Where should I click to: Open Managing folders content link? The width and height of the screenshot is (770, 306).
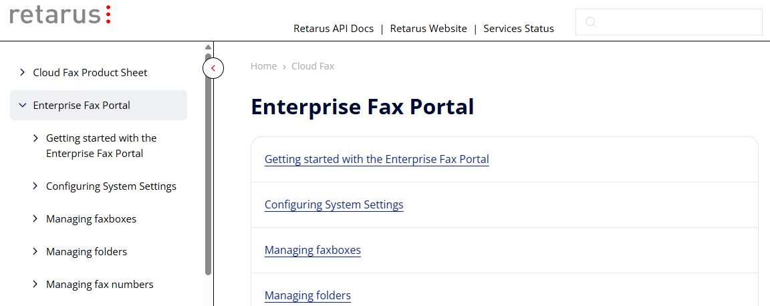tap(307, 295)
